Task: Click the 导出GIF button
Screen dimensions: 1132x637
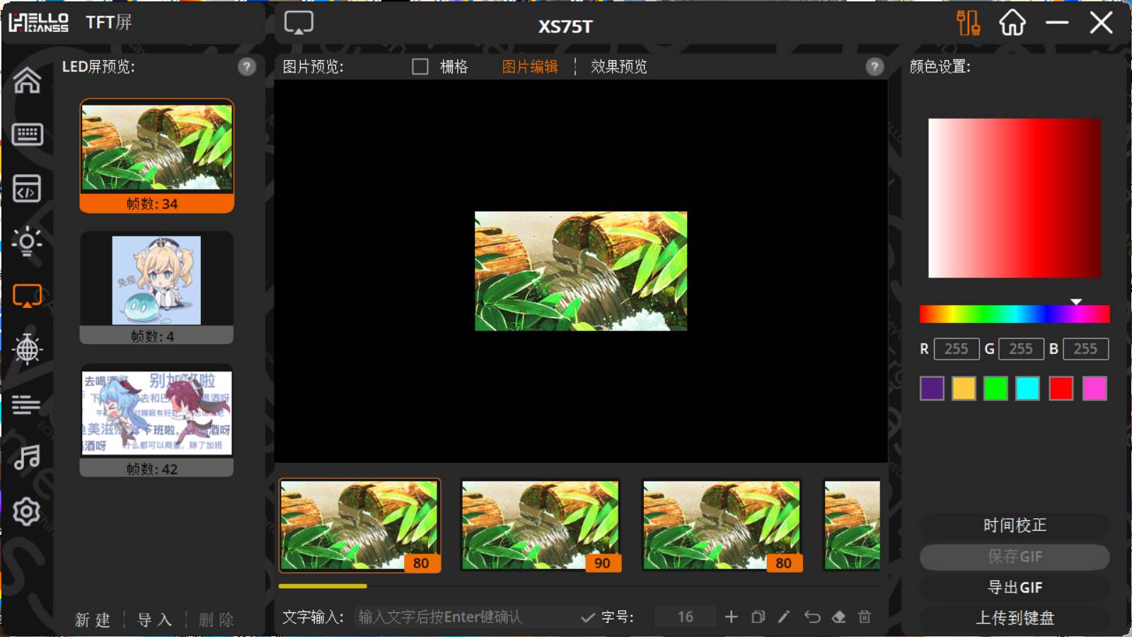Action: 1015,587
